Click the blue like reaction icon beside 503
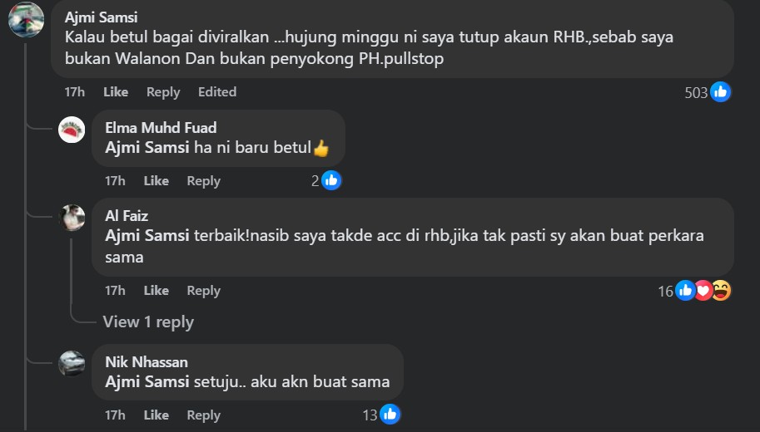The height and width of the screenshot is (432, 760). click(720, 92)
